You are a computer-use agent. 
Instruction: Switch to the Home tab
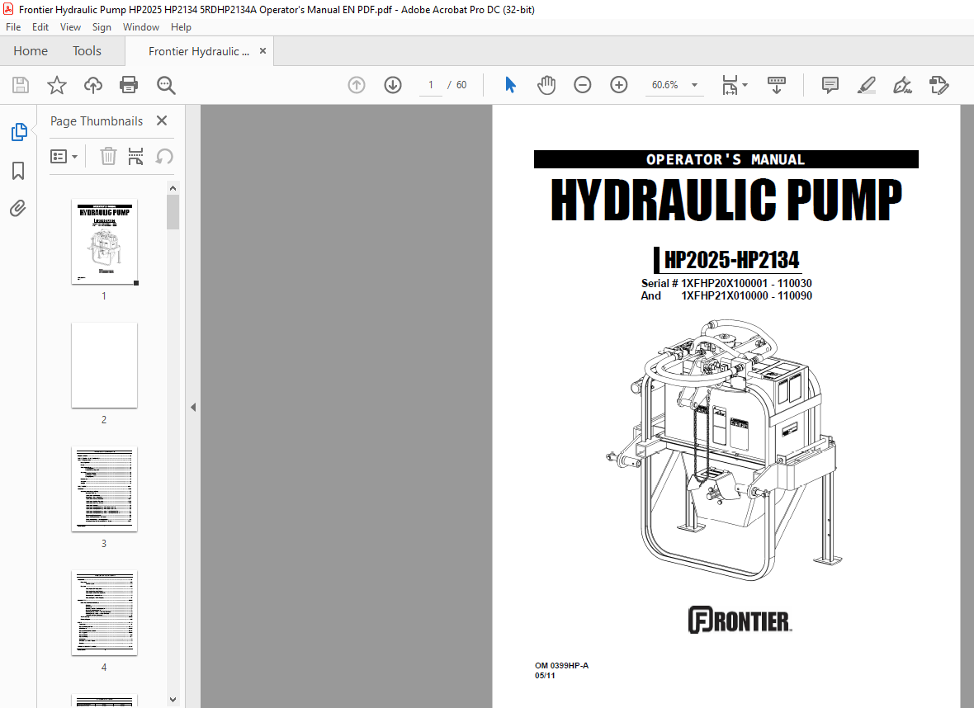(31, 51)
